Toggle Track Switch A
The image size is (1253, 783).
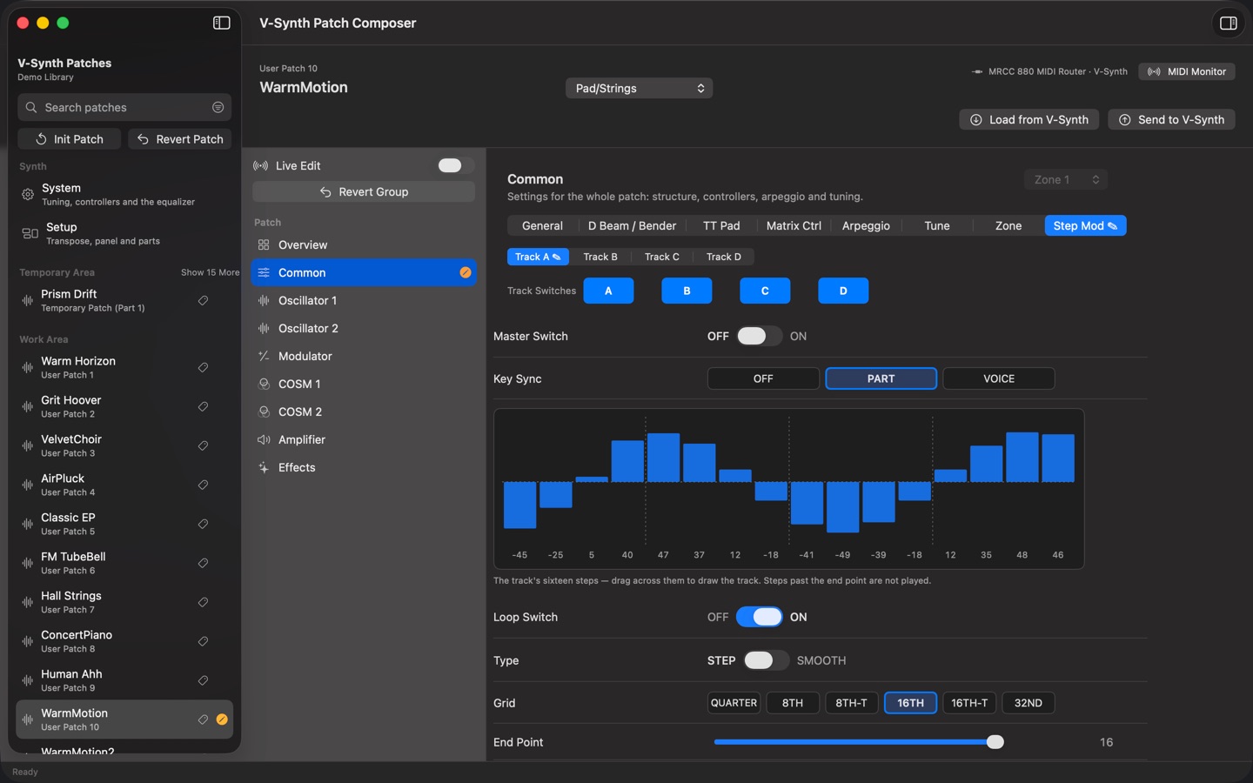click(608, 291)
